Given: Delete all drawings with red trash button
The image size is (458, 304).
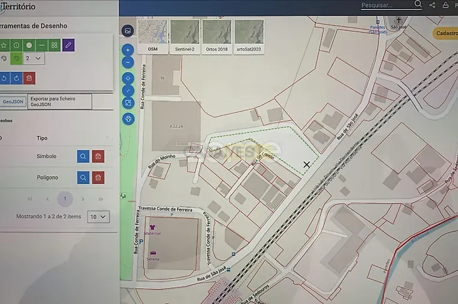Looking at the screenshot, I should pos(29,78).
